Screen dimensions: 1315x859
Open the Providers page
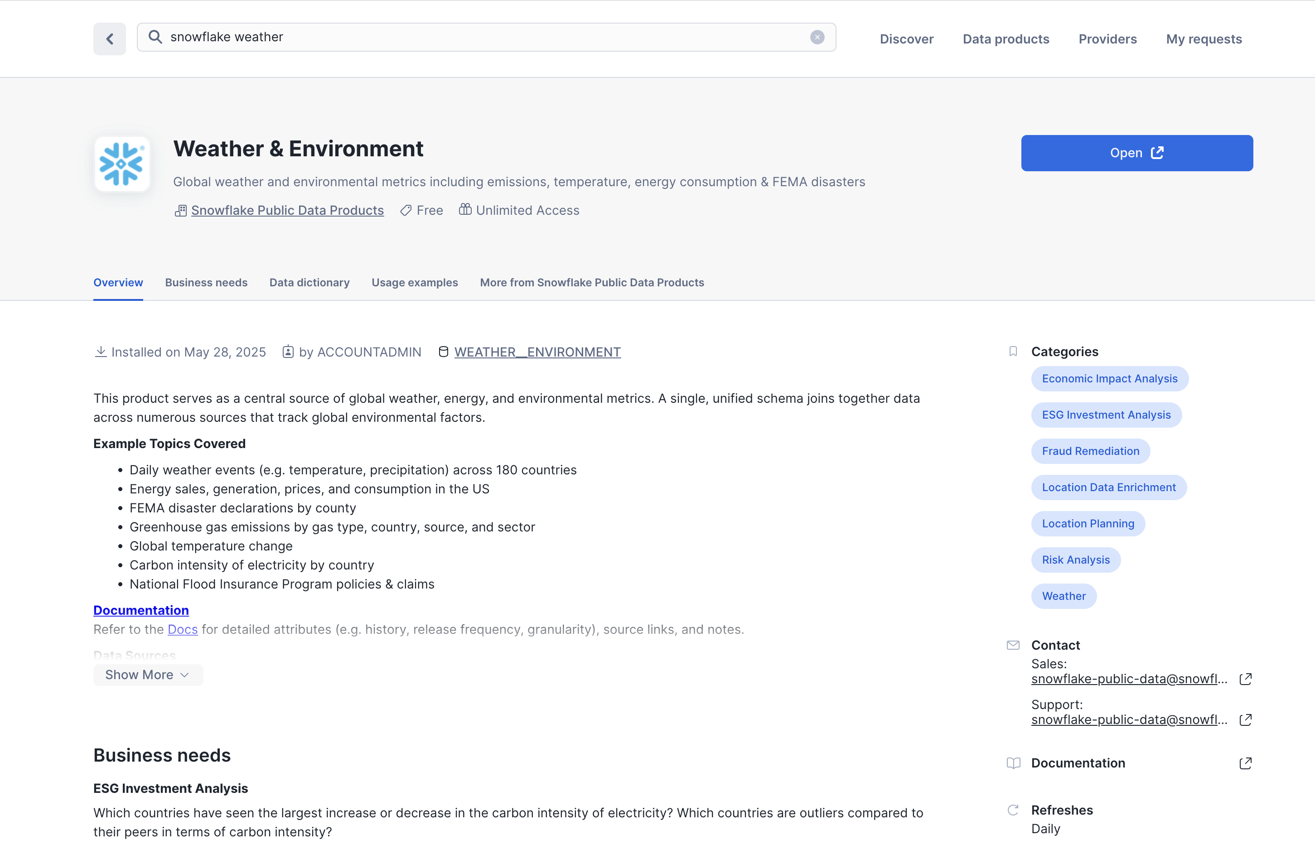pyautogui.click(x=1107, y=39)
